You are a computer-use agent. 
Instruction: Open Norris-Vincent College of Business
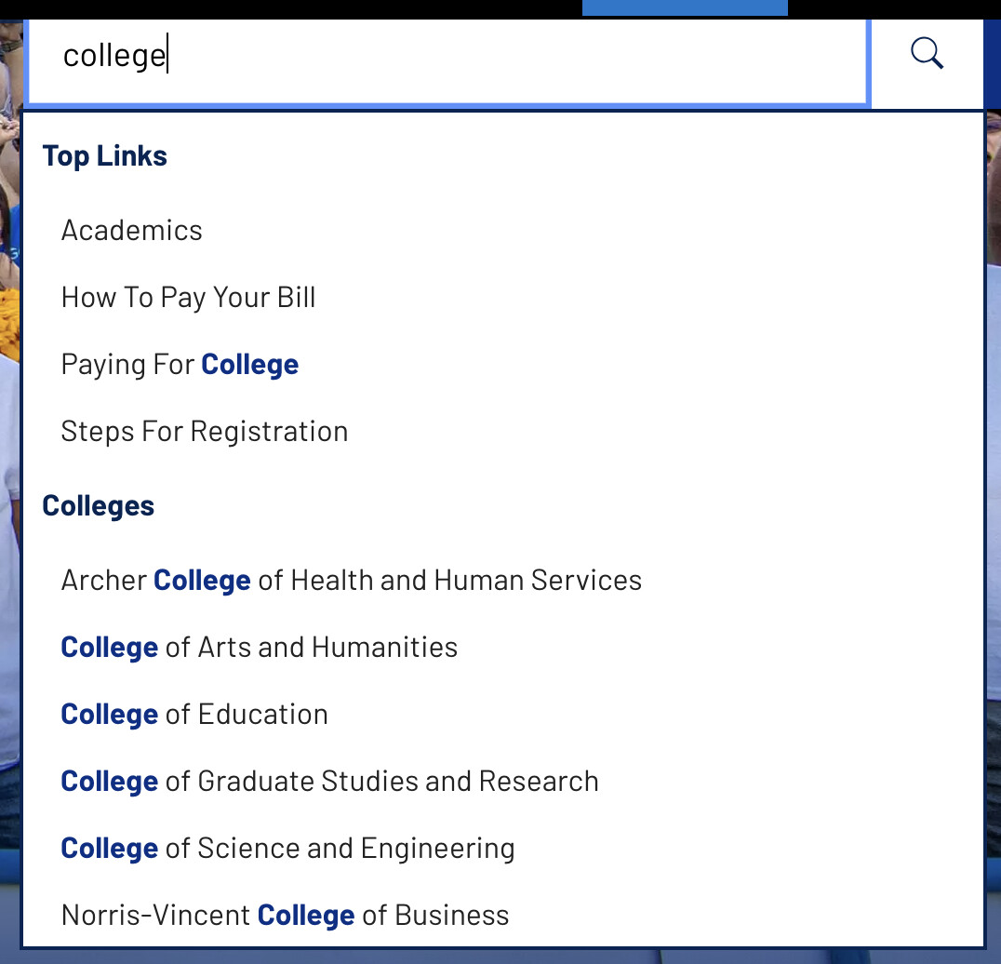(x=285, y=916)
